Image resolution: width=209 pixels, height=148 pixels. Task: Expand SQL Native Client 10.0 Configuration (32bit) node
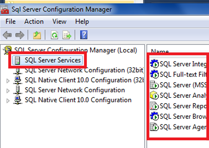[x=8, y=81]
